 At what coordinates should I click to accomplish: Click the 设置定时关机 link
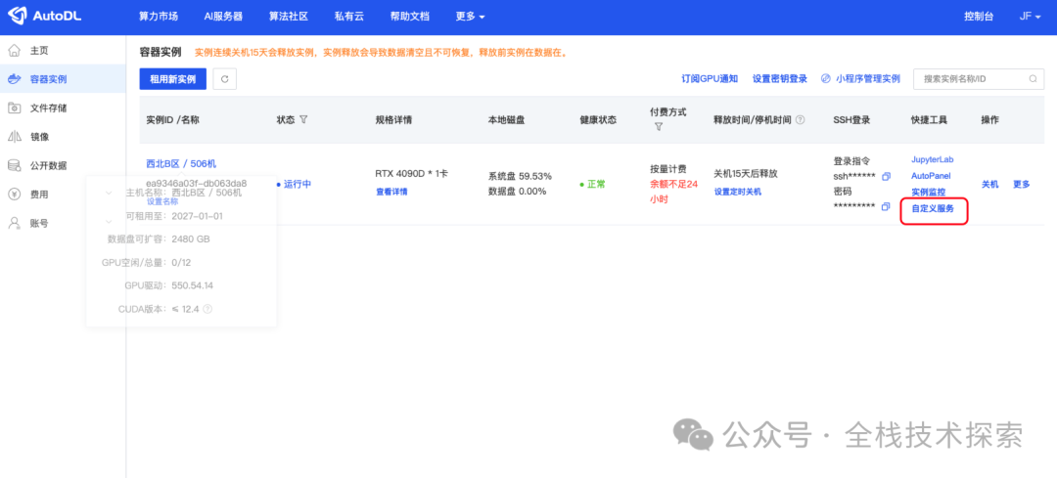738,192
